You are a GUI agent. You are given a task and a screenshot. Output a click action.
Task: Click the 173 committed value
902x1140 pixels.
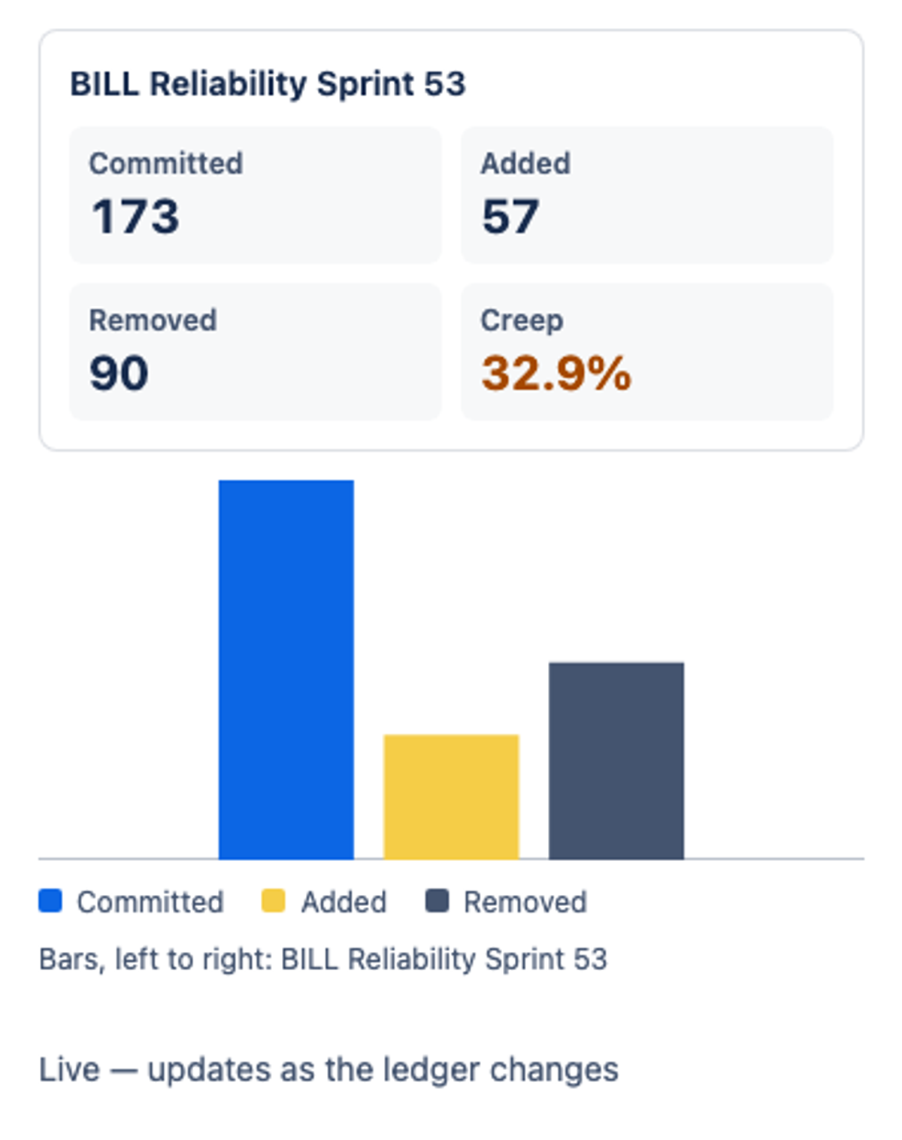[135, 217]
